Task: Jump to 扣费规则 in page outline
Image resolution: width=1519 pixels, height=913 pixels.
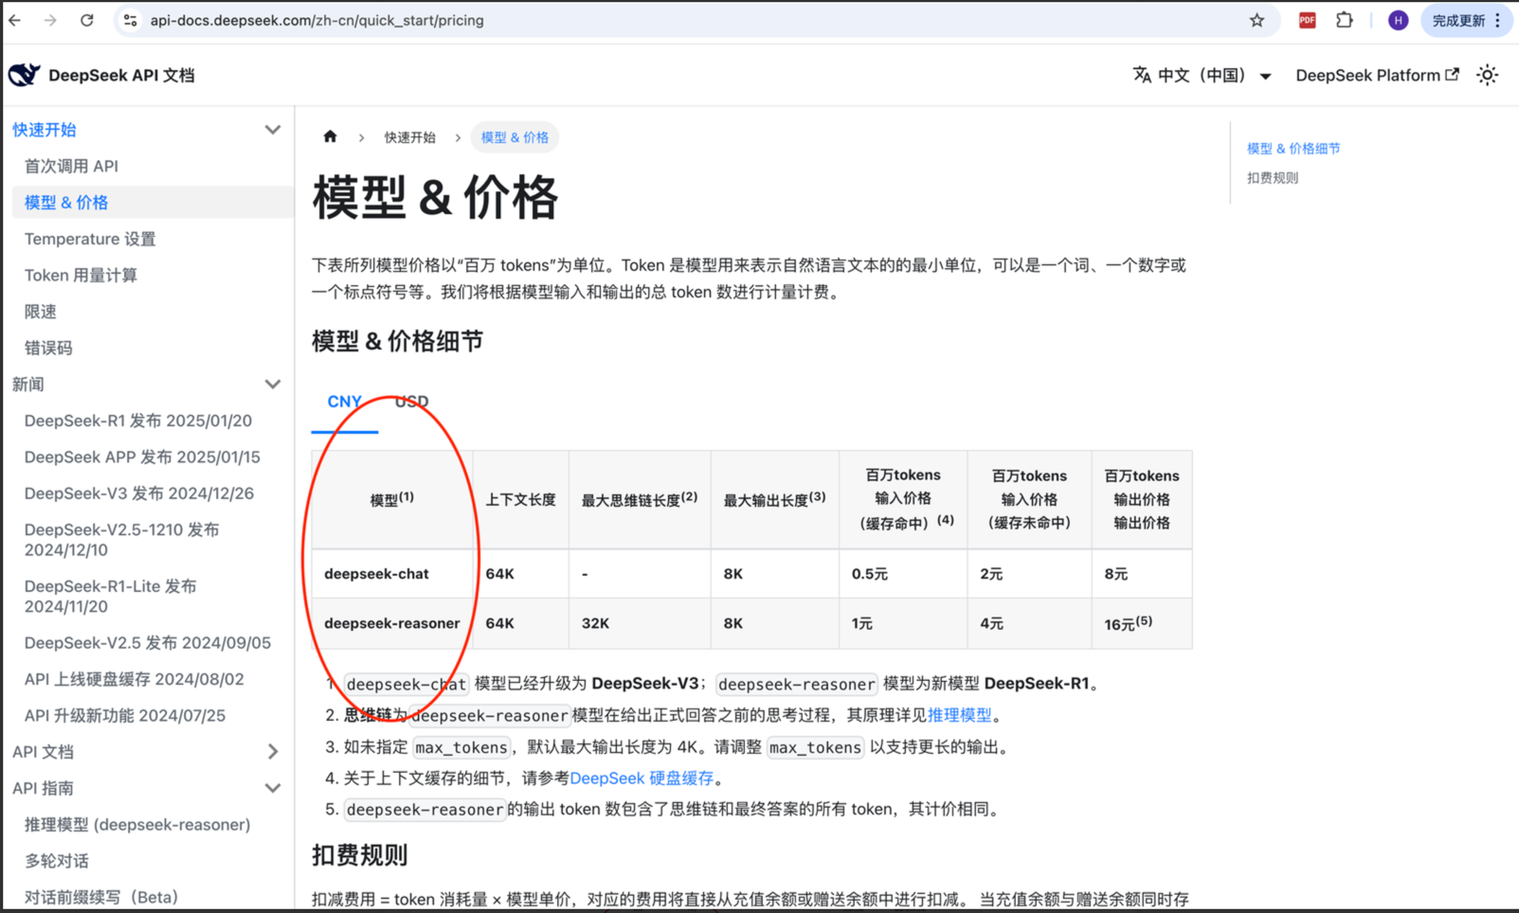Action: [1273, 178]
